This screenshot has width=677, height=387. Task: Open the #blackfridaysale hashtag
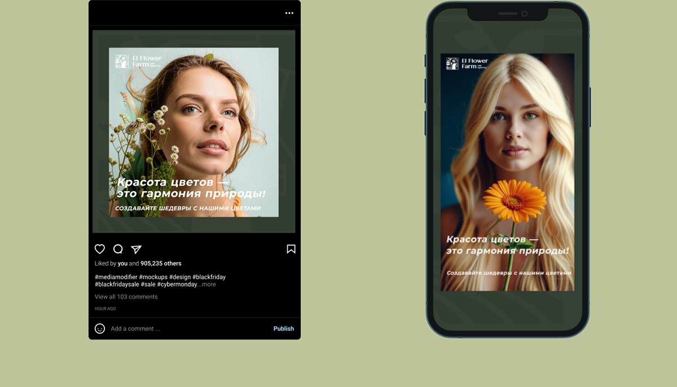(116, 284)
